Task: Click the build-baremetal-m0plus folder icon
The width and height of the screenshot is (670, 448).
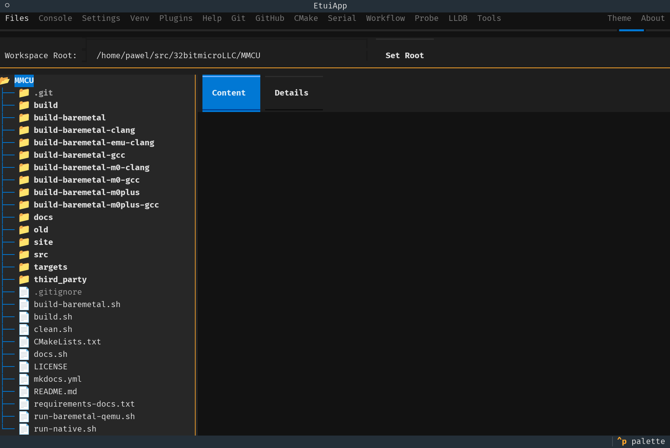Action: click(24, 192)
